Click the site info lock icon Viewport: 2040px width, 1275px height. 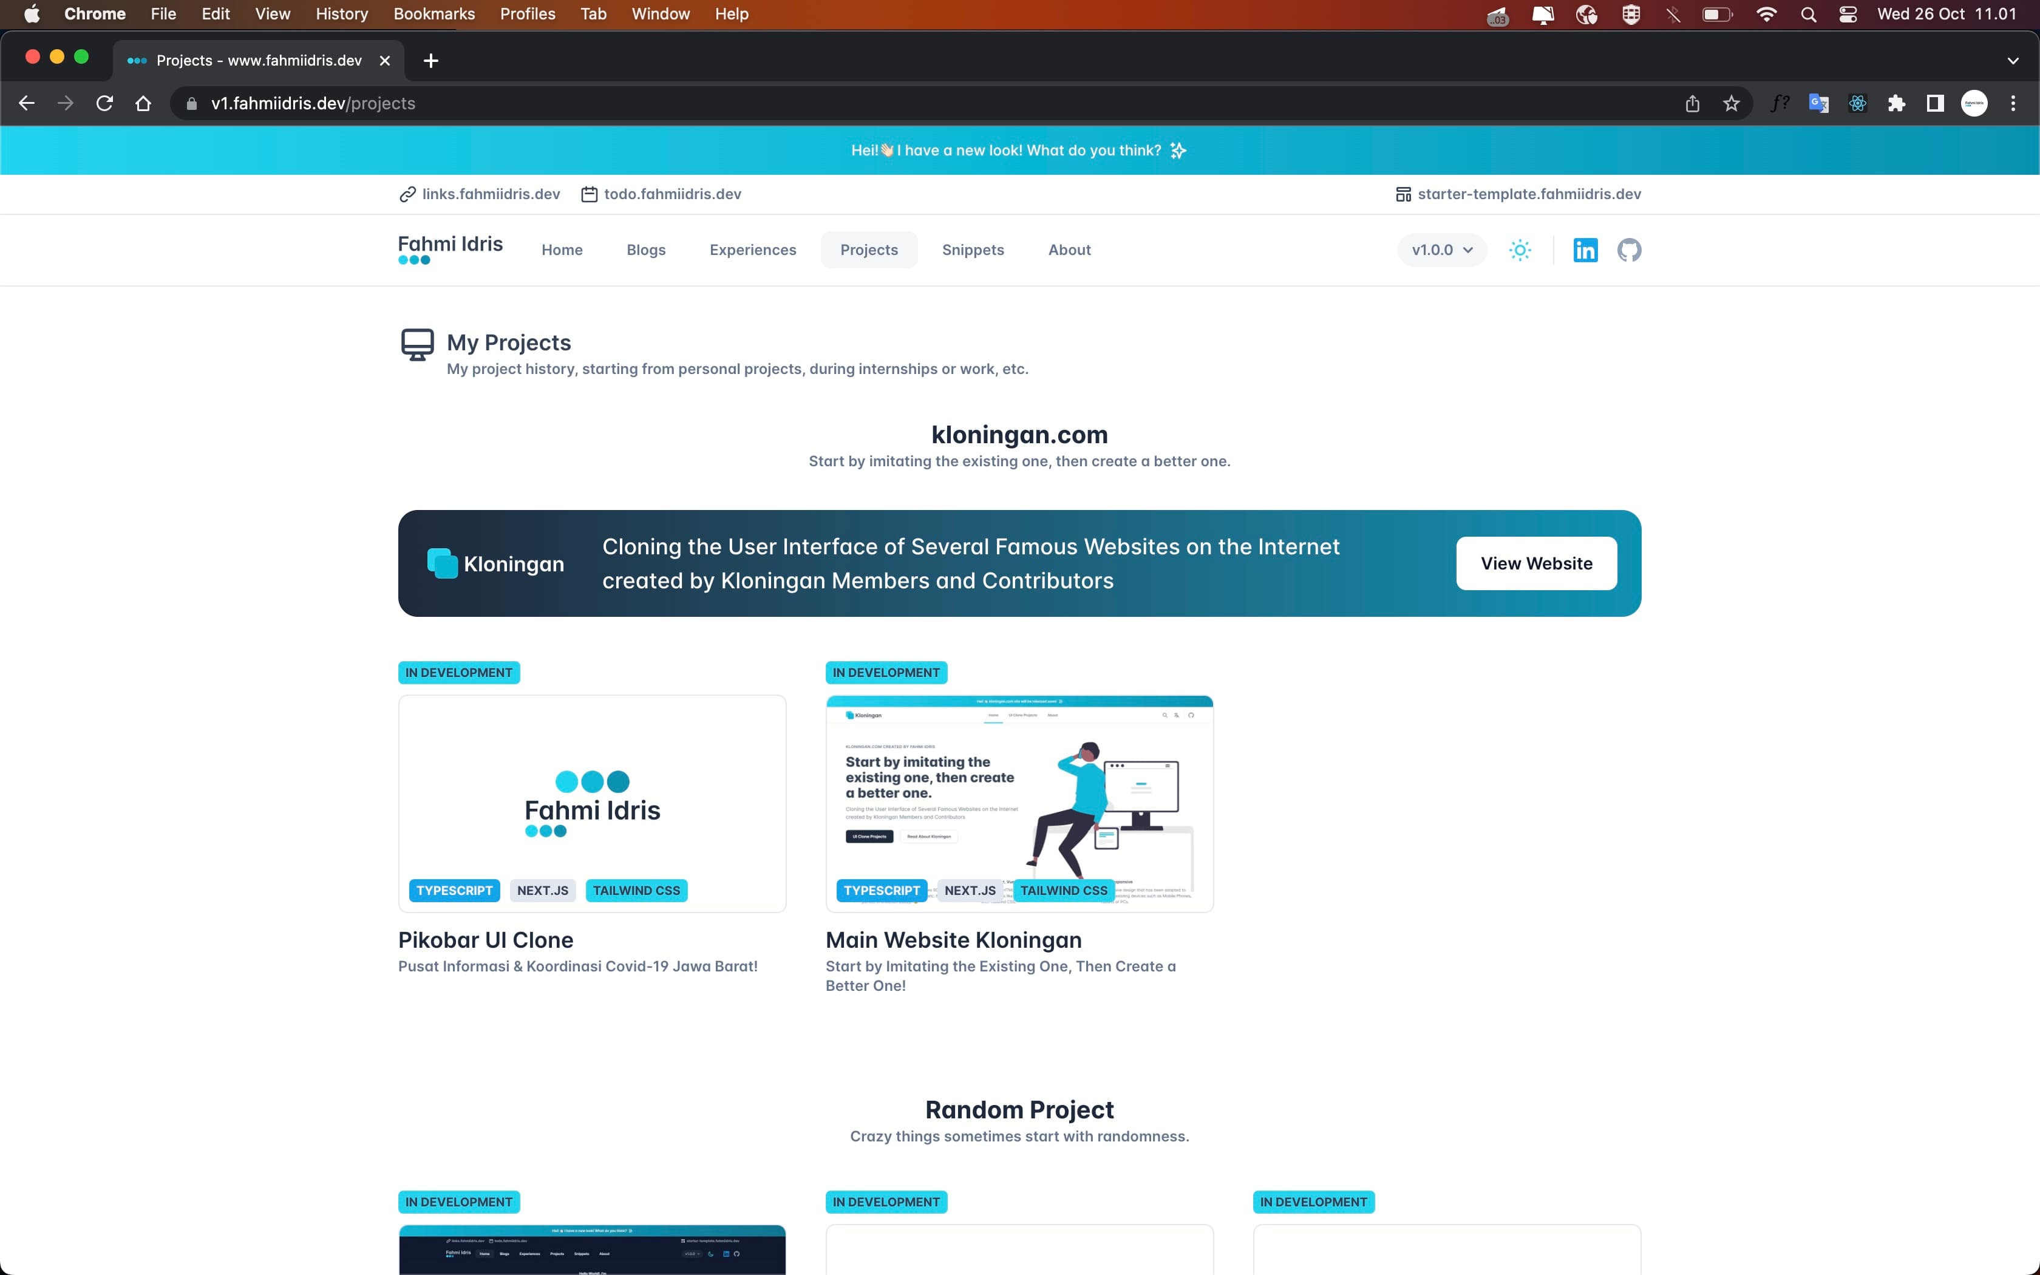point(192,104)
